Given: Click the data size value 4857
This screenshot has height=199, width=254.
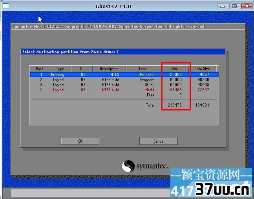Looking at the screenshot, I should [x=205, y=74].
